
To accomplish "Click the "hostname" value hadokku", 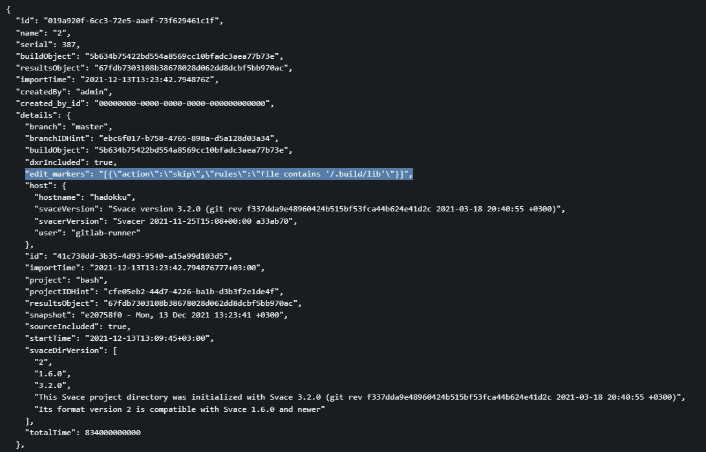I will [112, 197].
